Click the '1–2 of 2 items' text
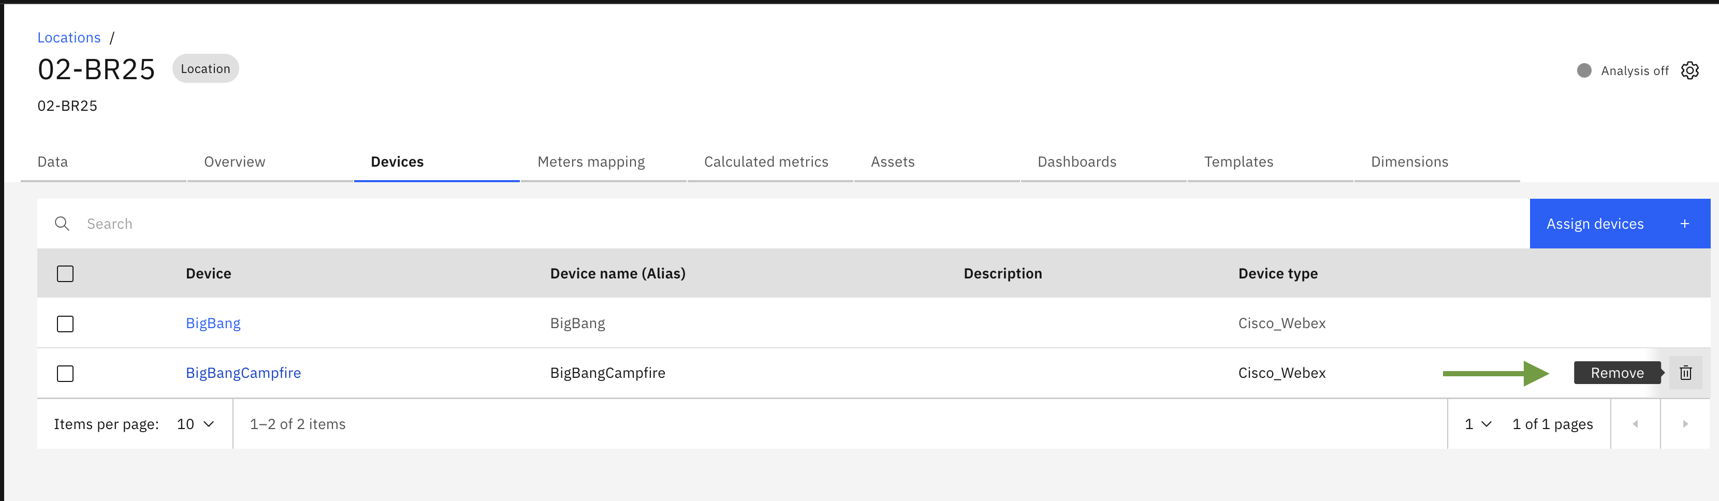Image resolution: width=1719 pixels, height=501 pixels. pyautogui.click(x=298, y=424)
